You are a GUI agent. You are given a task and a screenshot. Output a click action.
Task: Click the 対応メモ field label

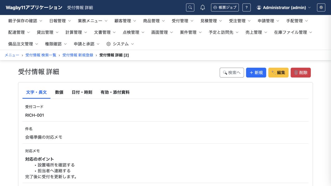[33, 151]
